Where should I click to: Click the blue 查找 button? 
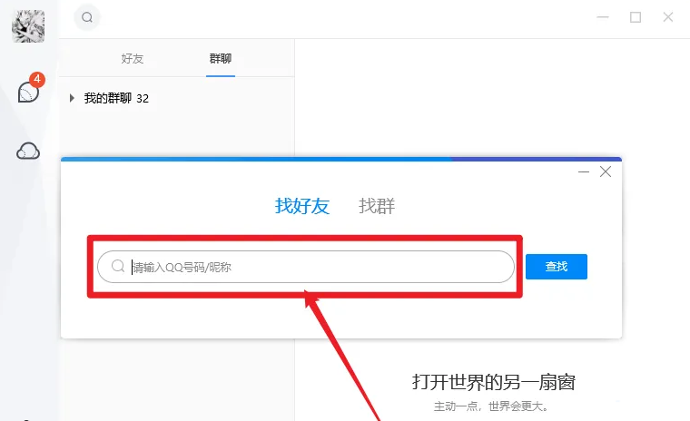coord(557,267)
